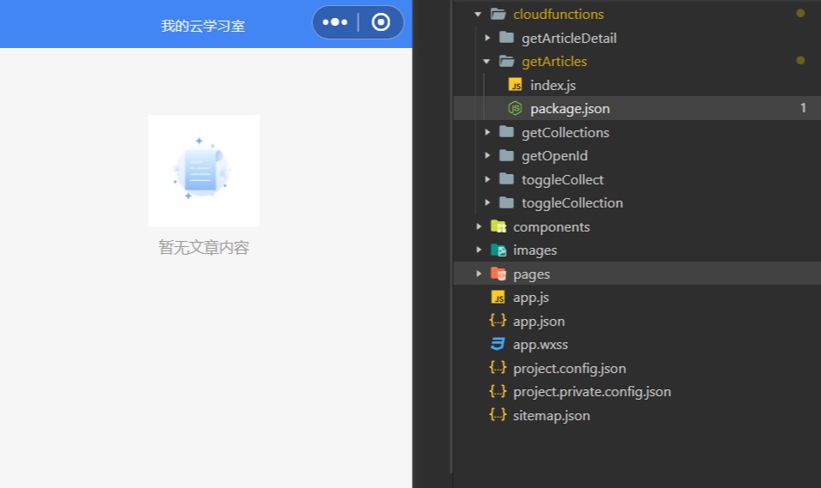The image size is (821, 488).
Task: Click the project.config.json braces icon
Action: pyautogui.click(x=498, y=368)
